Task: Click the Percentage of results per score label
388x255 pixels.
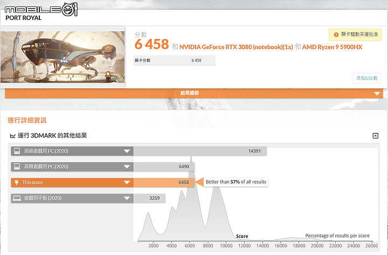Action: (337, 236)
